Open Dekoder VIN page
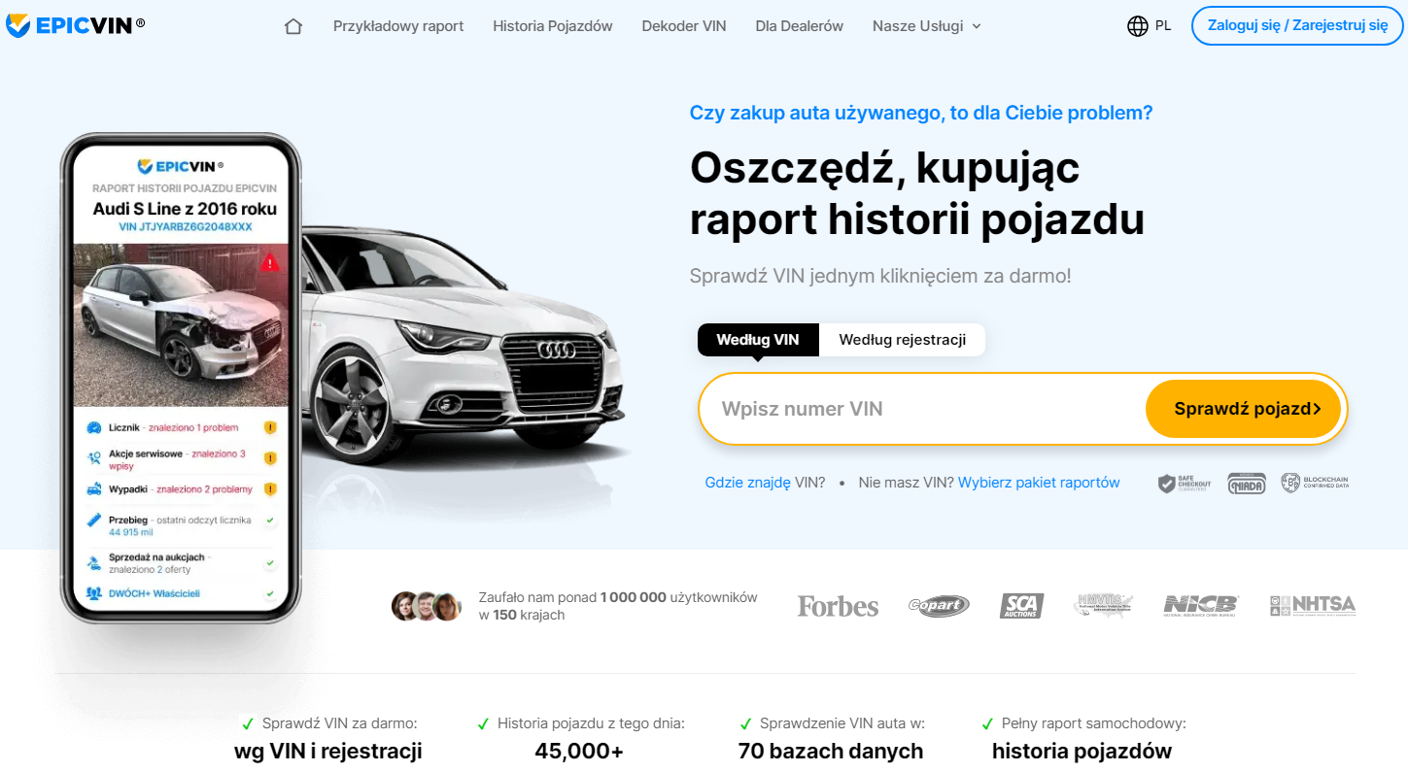 pos(684,26)
